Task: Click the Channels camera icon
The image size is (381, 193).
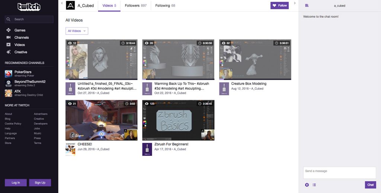Action: (x=9, y=37)
